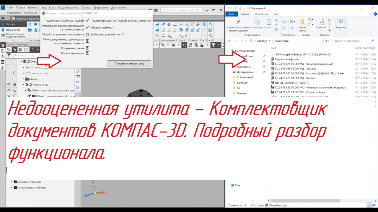Toggle the ∈ inclusion mark on Кривые и точки
The image size is (378, 212).
pos(15,73)
